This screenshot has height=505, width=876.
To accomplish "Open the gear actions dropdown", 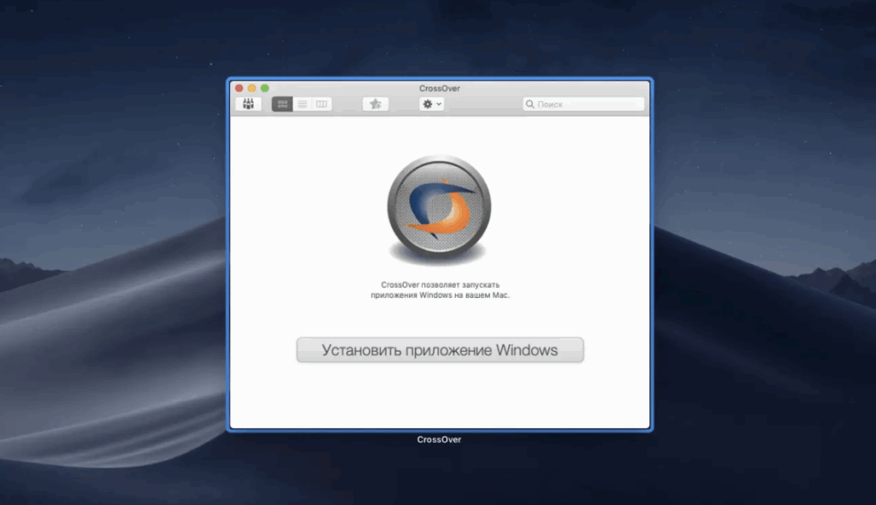I will pyautogui.click(x=432, y=104).
